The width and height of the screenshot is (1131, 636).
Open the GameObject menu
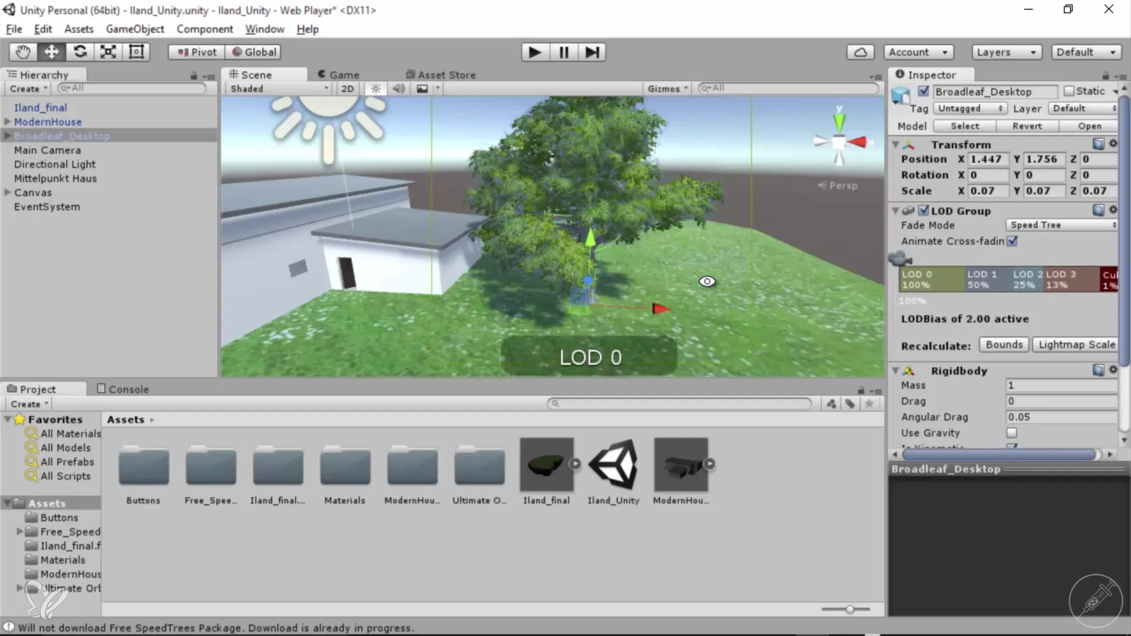point(135,29)
